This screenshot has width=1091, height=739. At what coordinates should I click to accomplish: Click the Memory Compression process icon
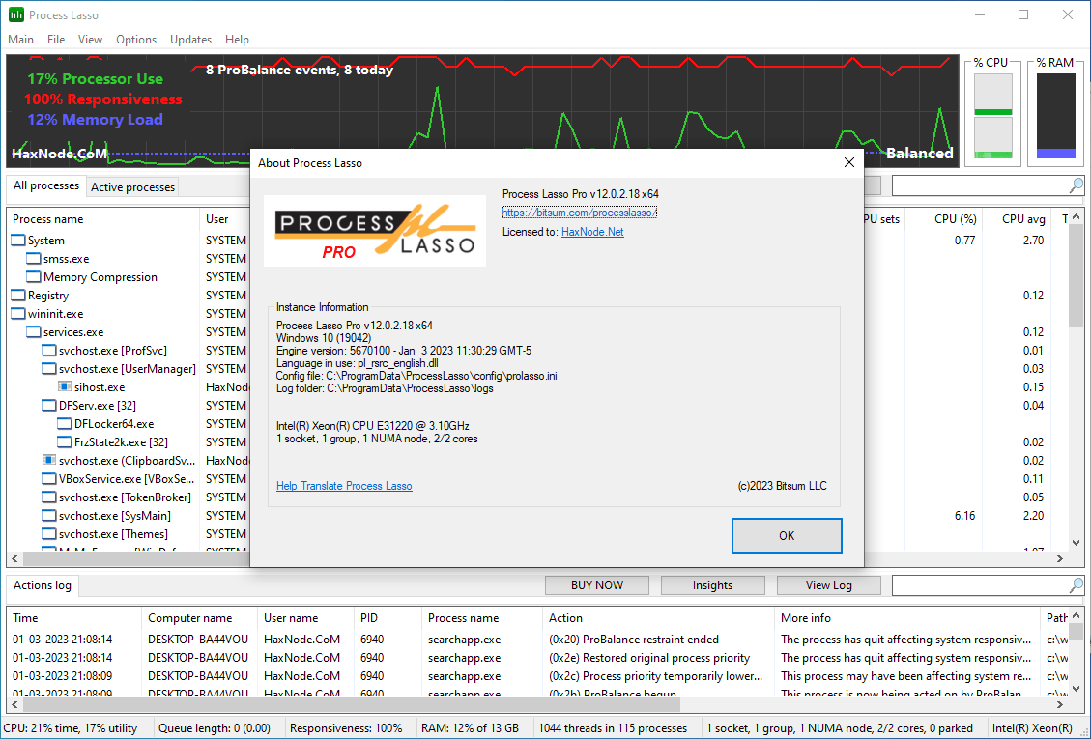pos(34,277)
